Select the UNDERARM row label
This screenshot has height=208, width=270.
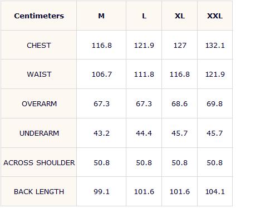[x=39, y=133]
